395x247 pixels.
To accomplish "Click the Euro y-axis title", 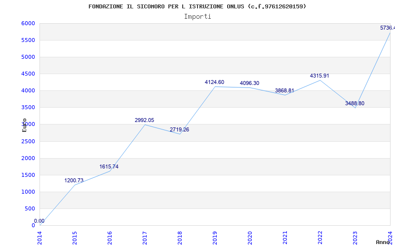I will 24,125.
